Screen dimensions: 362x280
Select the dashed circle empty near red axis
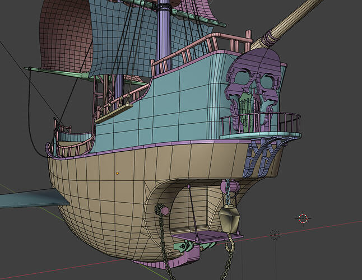[275, 234]
